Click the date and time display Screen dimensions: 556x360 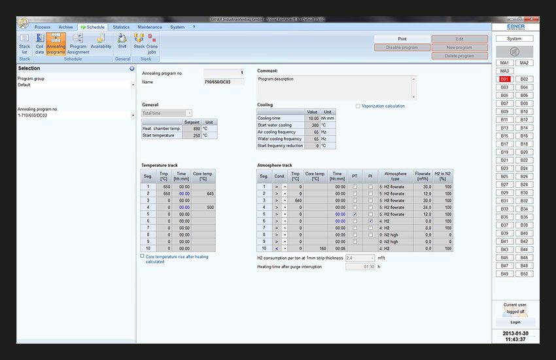(x=515, y=336)
